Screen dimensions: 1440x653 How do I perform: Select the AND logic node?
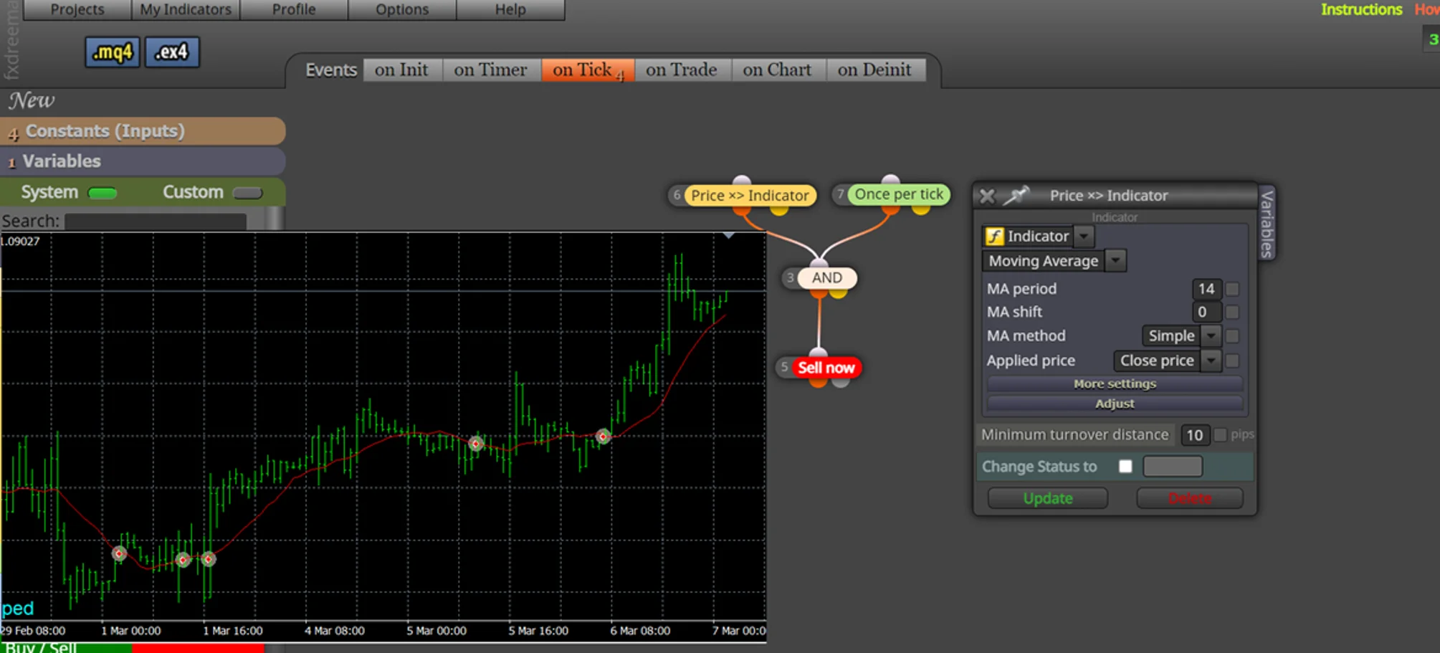tap(826, 278)
